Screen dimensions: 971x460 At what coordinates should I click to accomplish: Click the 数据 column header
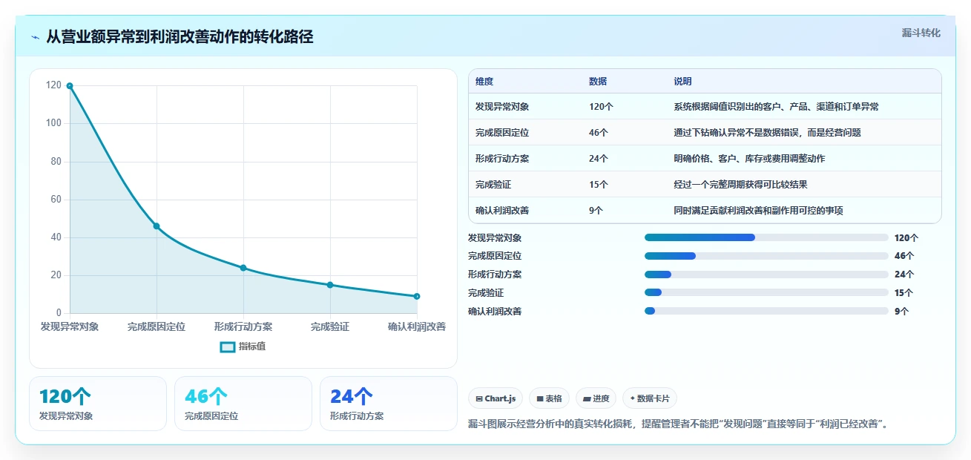coord(598,82)
